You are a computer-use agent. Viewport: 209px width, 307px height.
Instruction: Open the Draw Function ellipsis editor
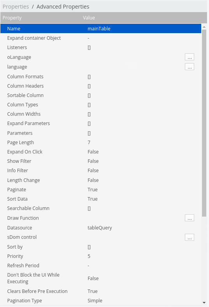point(190,218)
